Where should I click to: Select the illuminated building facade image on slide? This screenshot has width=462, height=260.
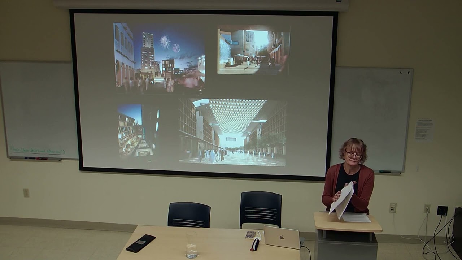click(138, 131)
